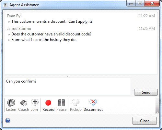Image resolution: width=162 pixels, height=130 pixels.
Task: Start recording with the red Record icon
Action: pos(48,103)
